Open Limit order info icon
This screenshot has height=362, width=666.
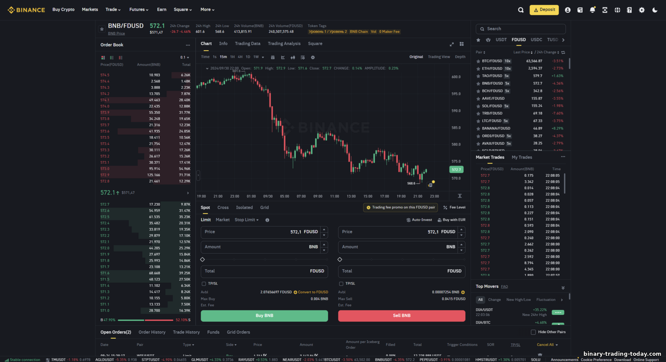pos(267,220)
